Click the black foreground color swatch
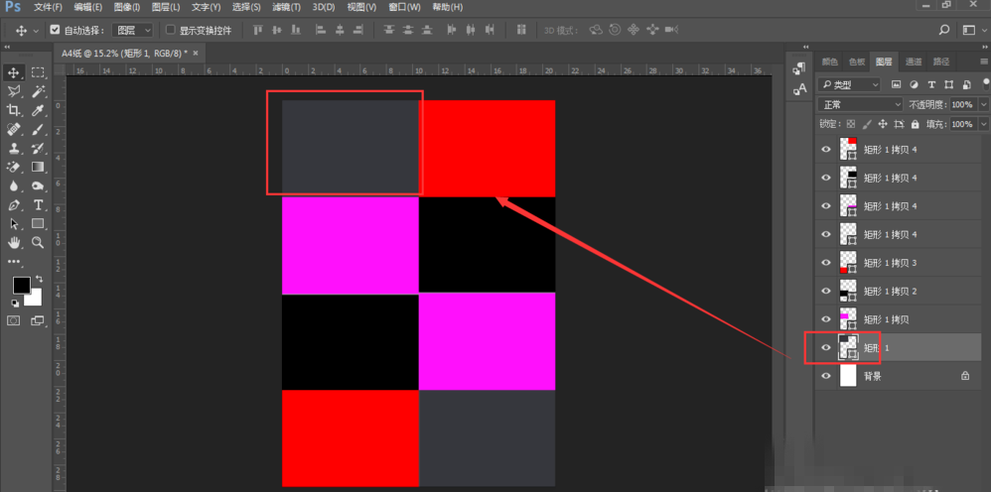This screenshot has width=991, height=492. [x=21, y=286]
